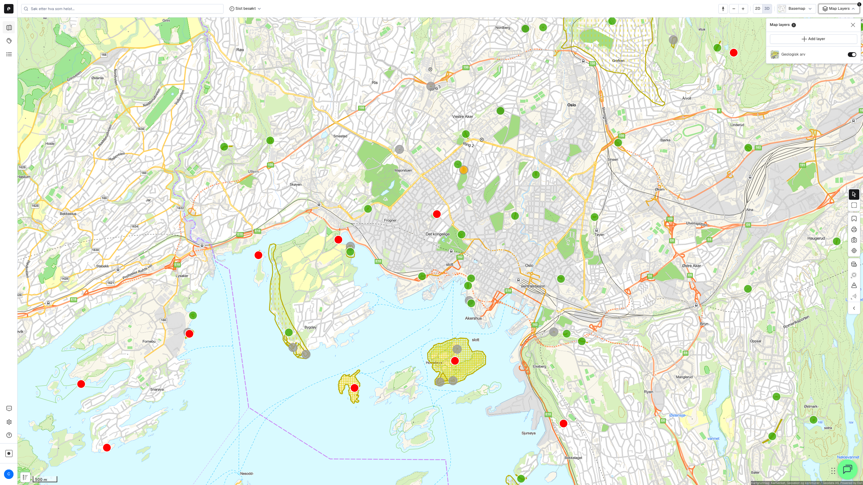Open the floating chat widget
Viewport: 863px width, 485px height.
(847, 469)
